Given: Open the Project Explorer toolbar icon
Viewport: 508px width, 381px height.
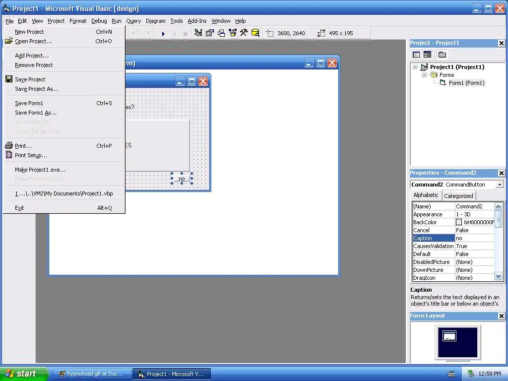Looking at the screenshot, I should tap(198, 33).
